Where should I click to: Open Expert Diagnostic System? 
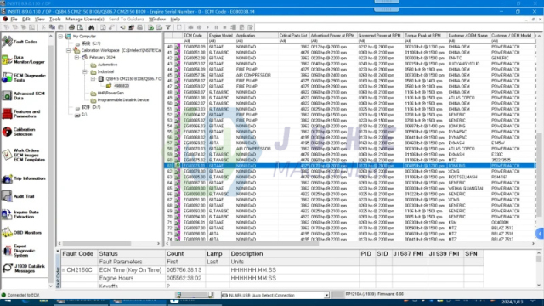point(19,251)
